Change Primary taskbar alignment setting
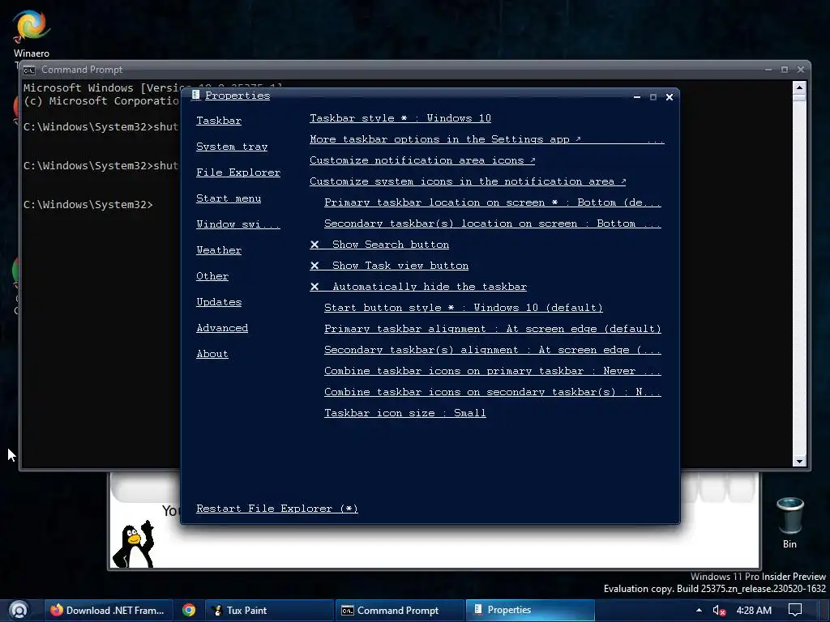The height and width of the screenshot is (622, 830). point(492,329)
